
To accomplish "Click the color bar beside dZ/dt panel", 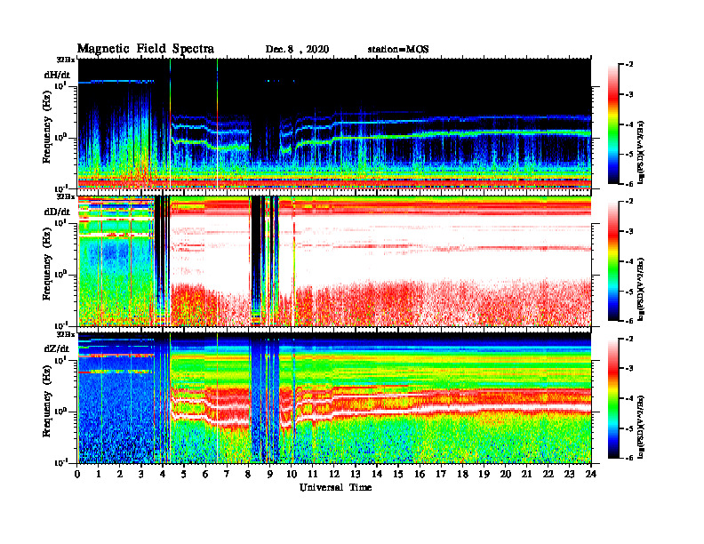I will [x=613, y=398].
